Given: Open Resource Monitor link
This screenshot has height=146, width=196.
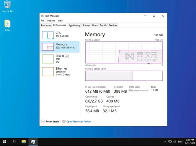Looking at the screenshot, I should [78, 122].
